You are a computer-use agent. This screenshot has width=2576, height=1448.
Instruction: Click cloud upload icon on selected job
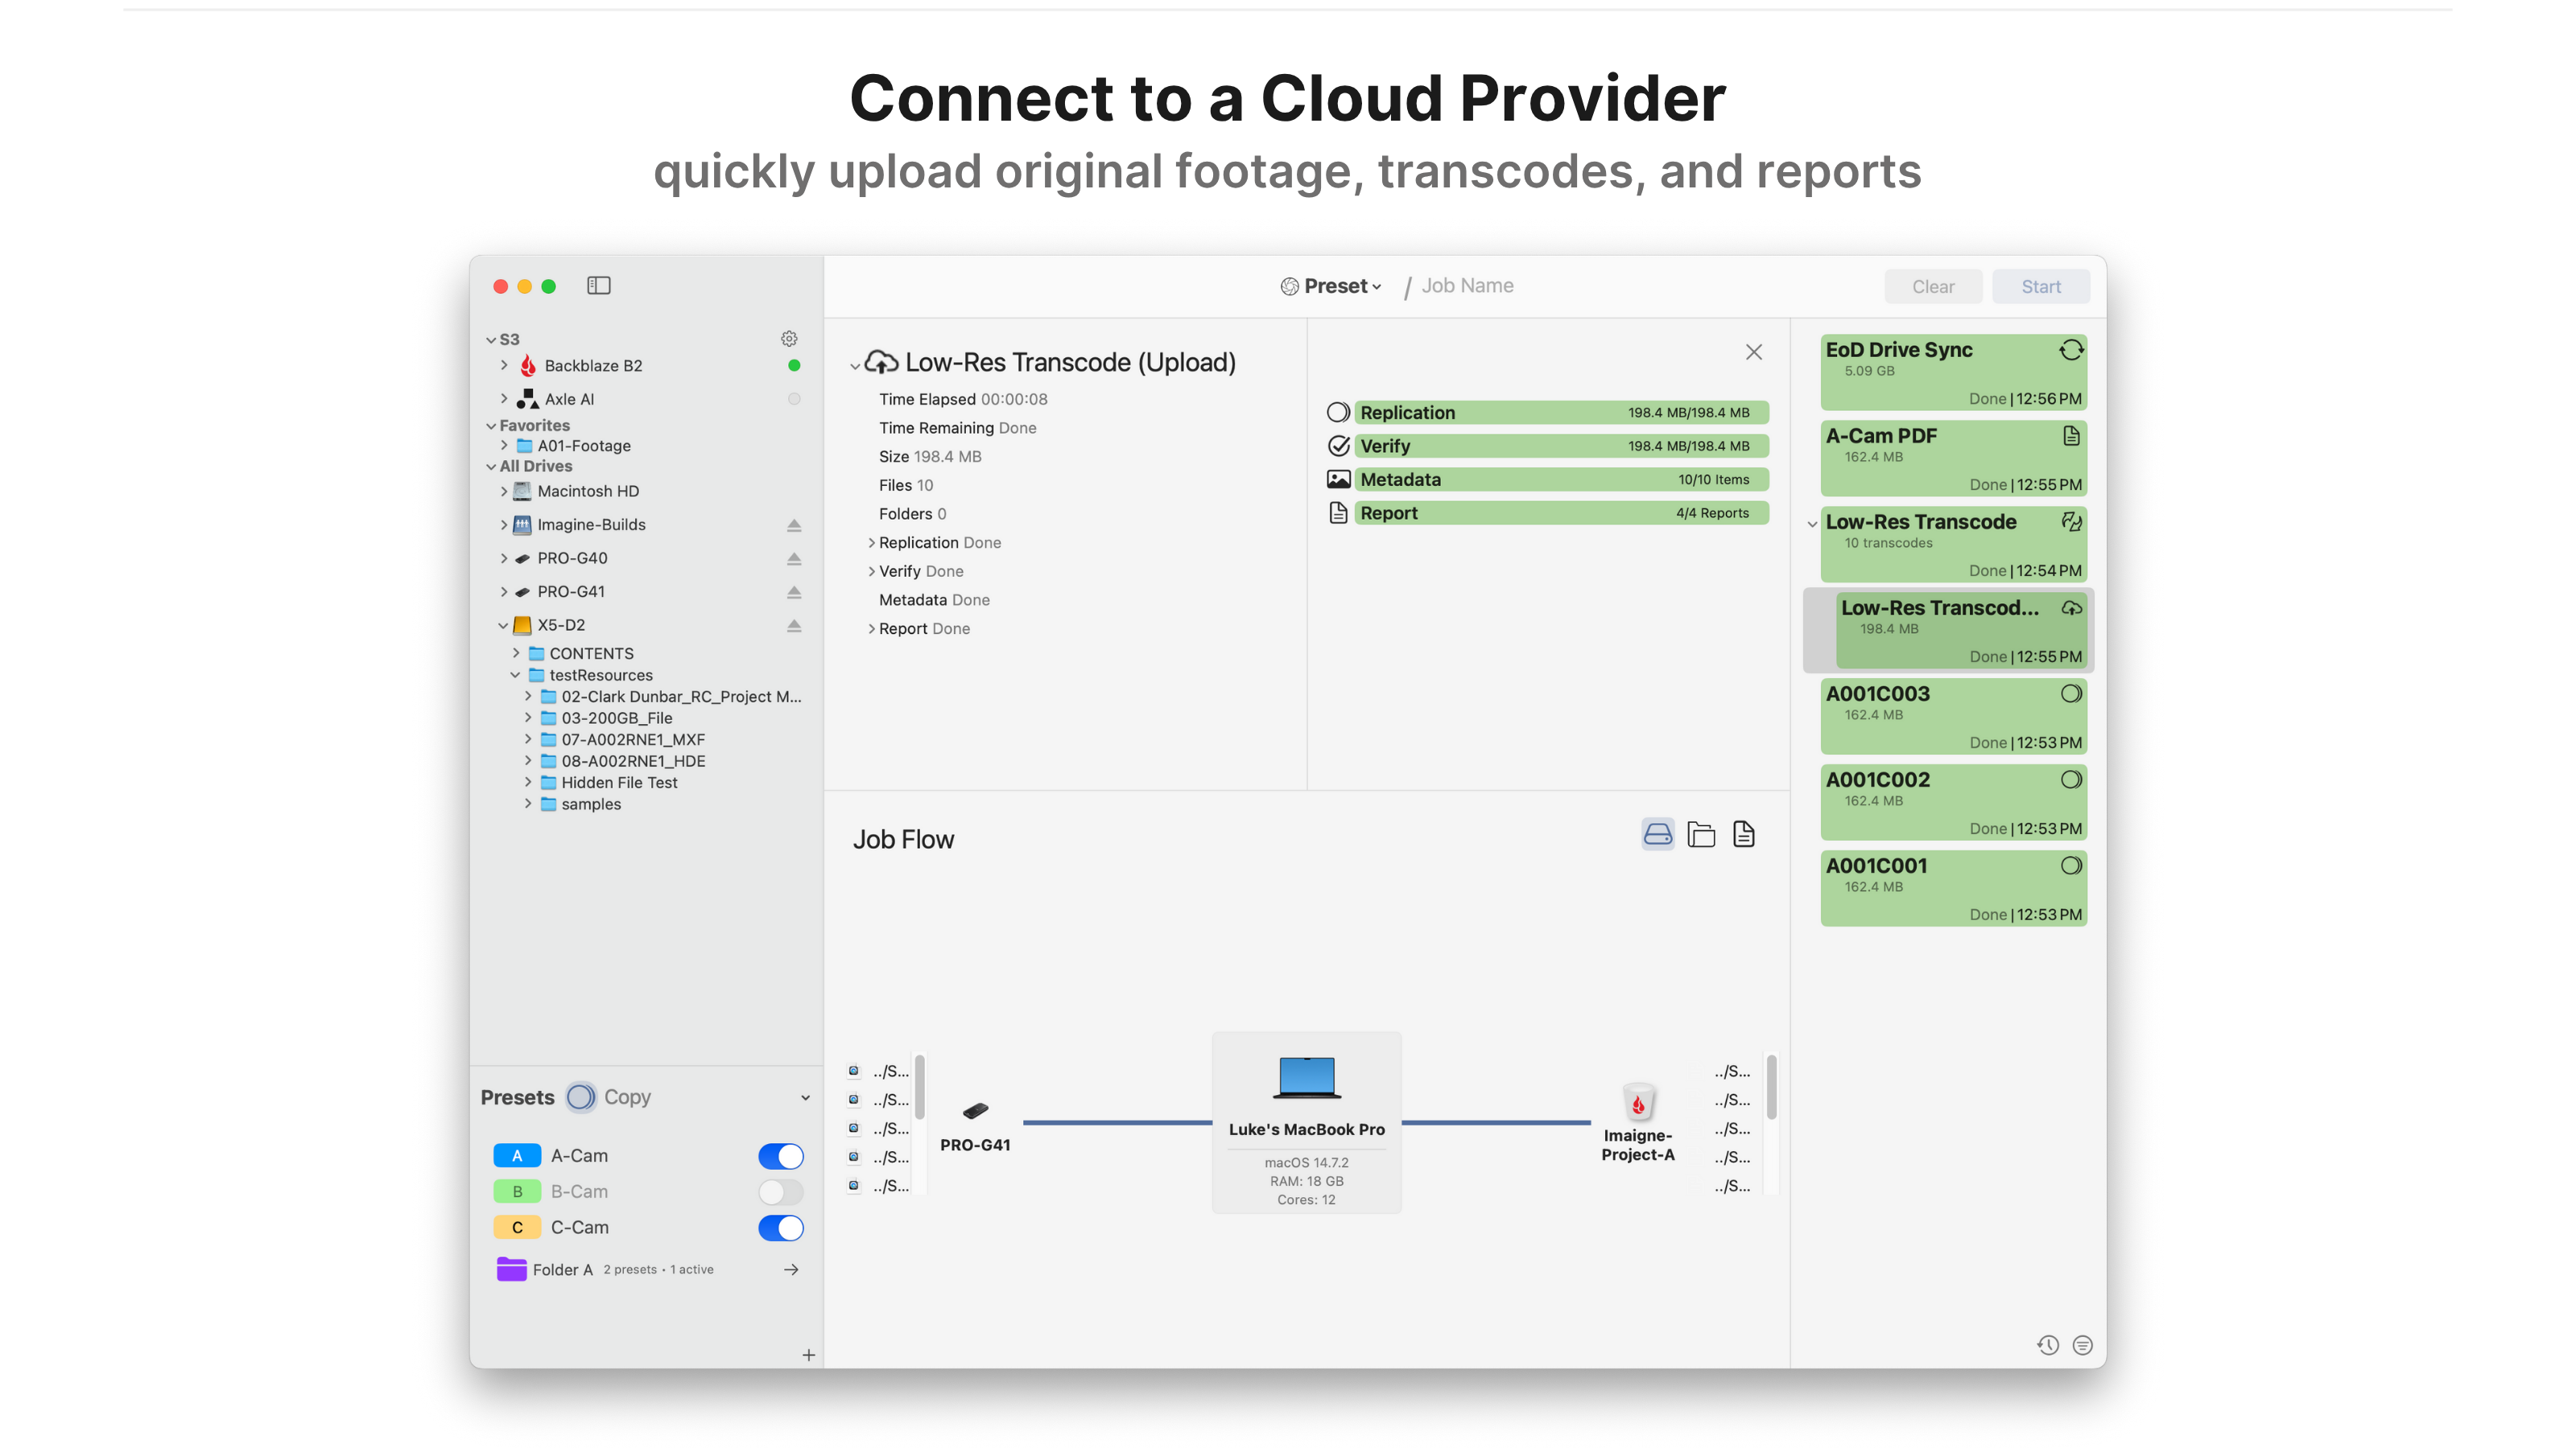click(2071, 607)
